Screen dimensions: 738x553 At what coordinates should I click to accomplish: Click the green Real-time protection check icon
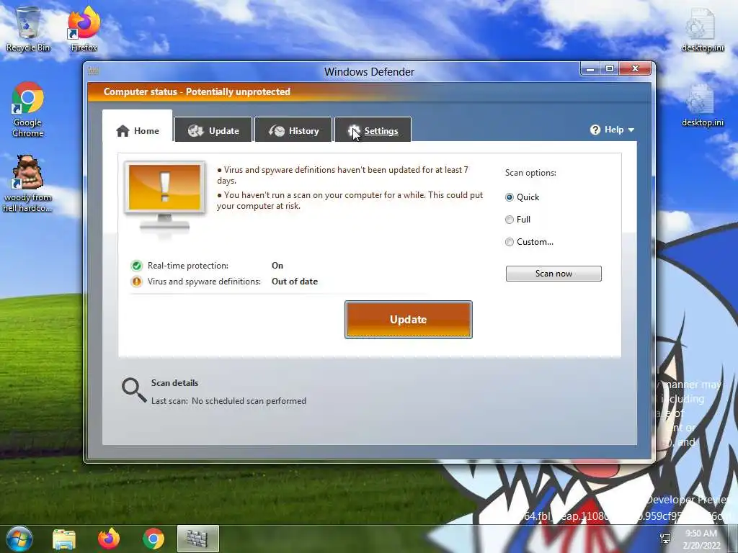(136, 266)
